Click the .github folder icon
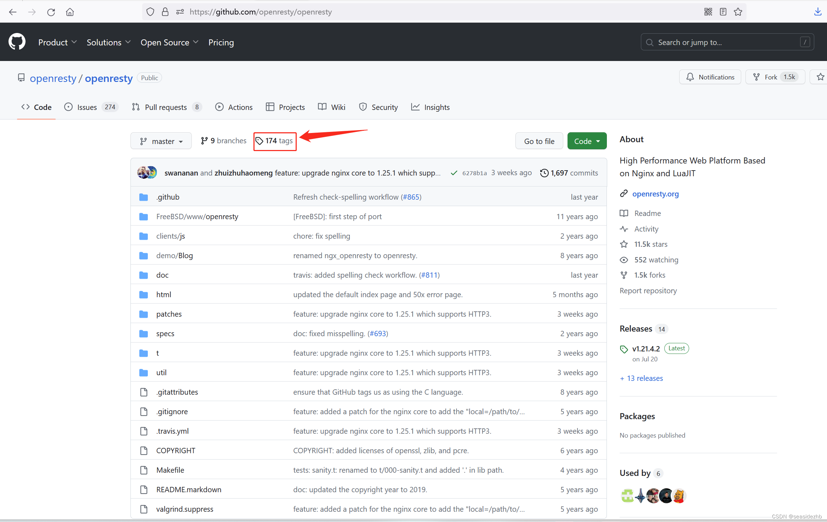The width and height of the screenshot is (827, 522). (x=144, y=197)
